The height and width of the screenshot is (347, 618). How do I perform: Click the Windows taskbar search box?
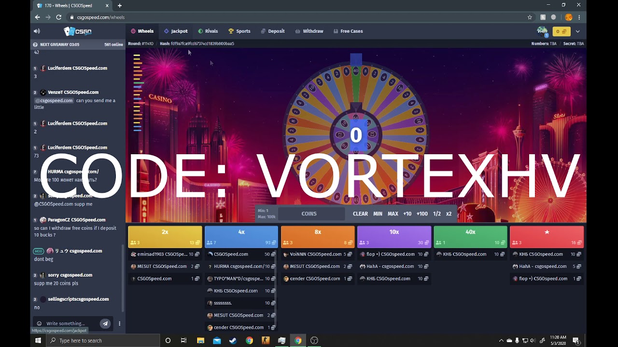103,340
